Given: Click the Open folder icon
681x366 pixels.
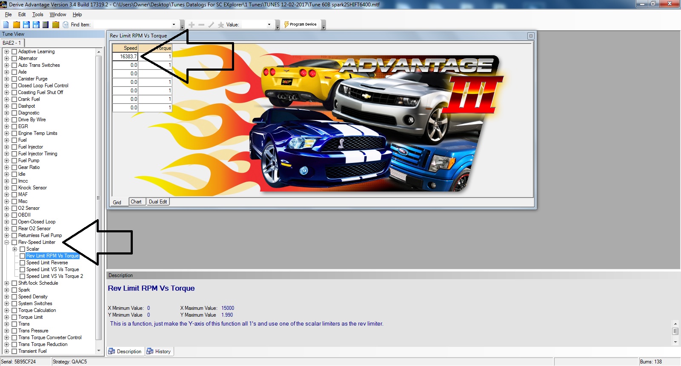Looking at the screenshot, I should pos(16,25).
